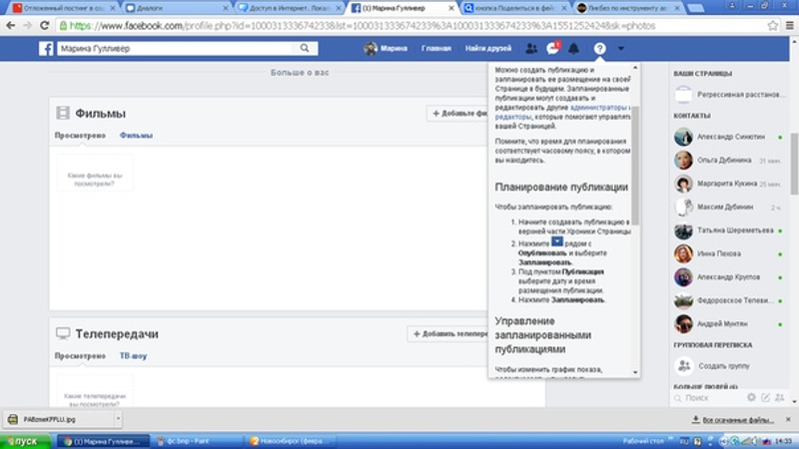Go to Главная in the header

436,48
